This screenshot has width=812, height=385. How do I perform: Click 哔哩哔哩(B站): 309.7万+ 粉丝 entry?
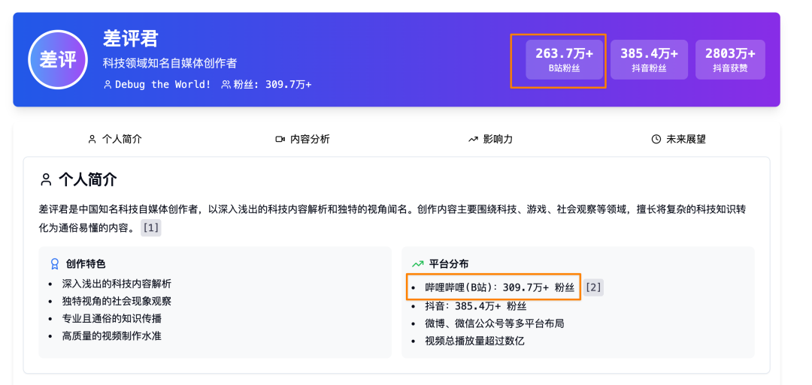[x=499, y=288]
